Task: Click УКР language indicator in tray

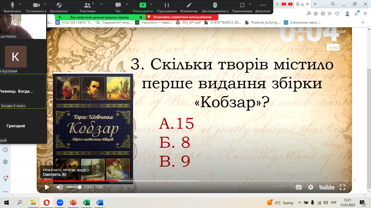Action: pos(334,203)
